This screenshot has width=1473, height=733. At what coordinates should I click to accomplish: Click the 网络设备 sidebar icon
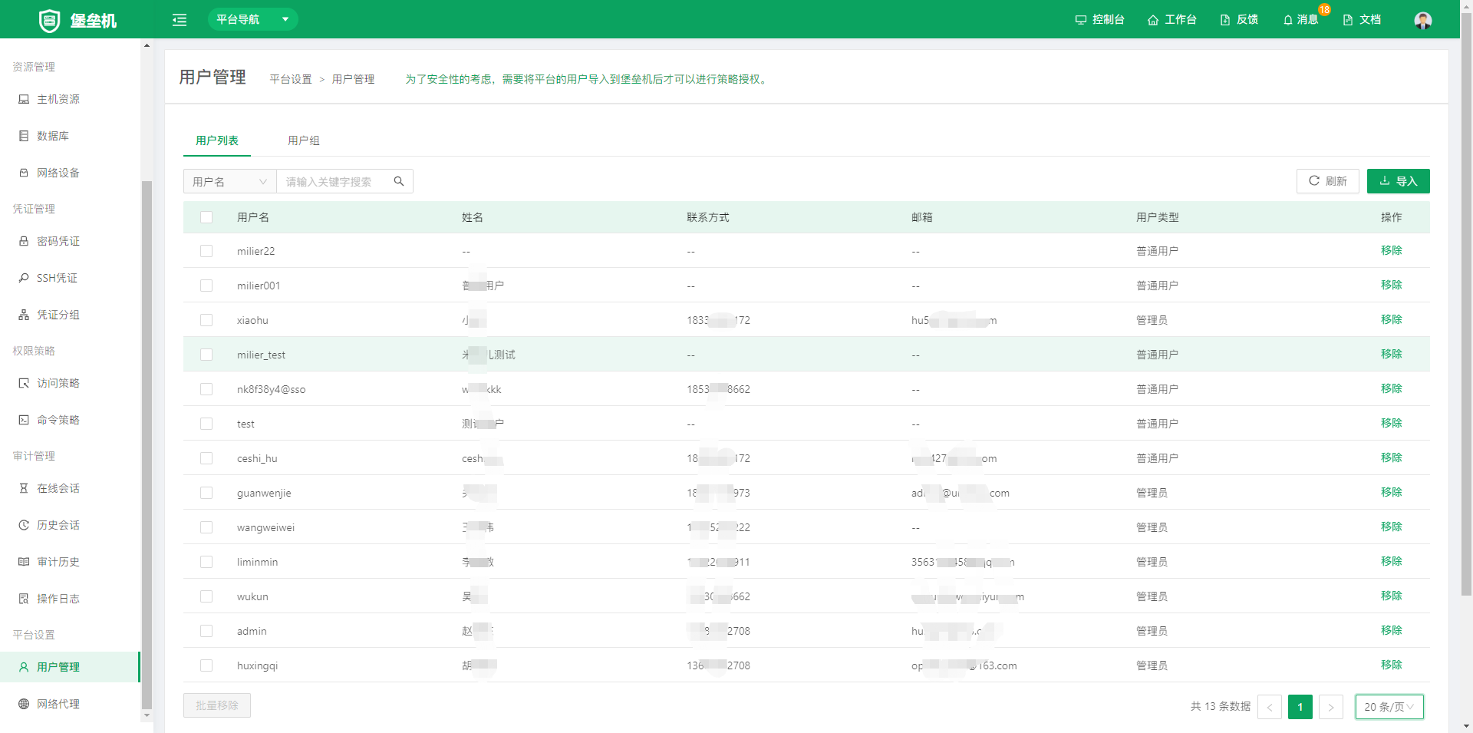point(24,173)
